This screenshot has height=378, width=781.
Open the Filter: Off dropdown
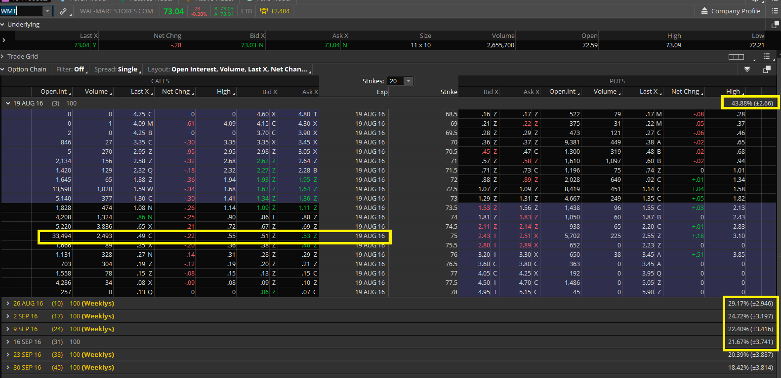coord(71,69)
